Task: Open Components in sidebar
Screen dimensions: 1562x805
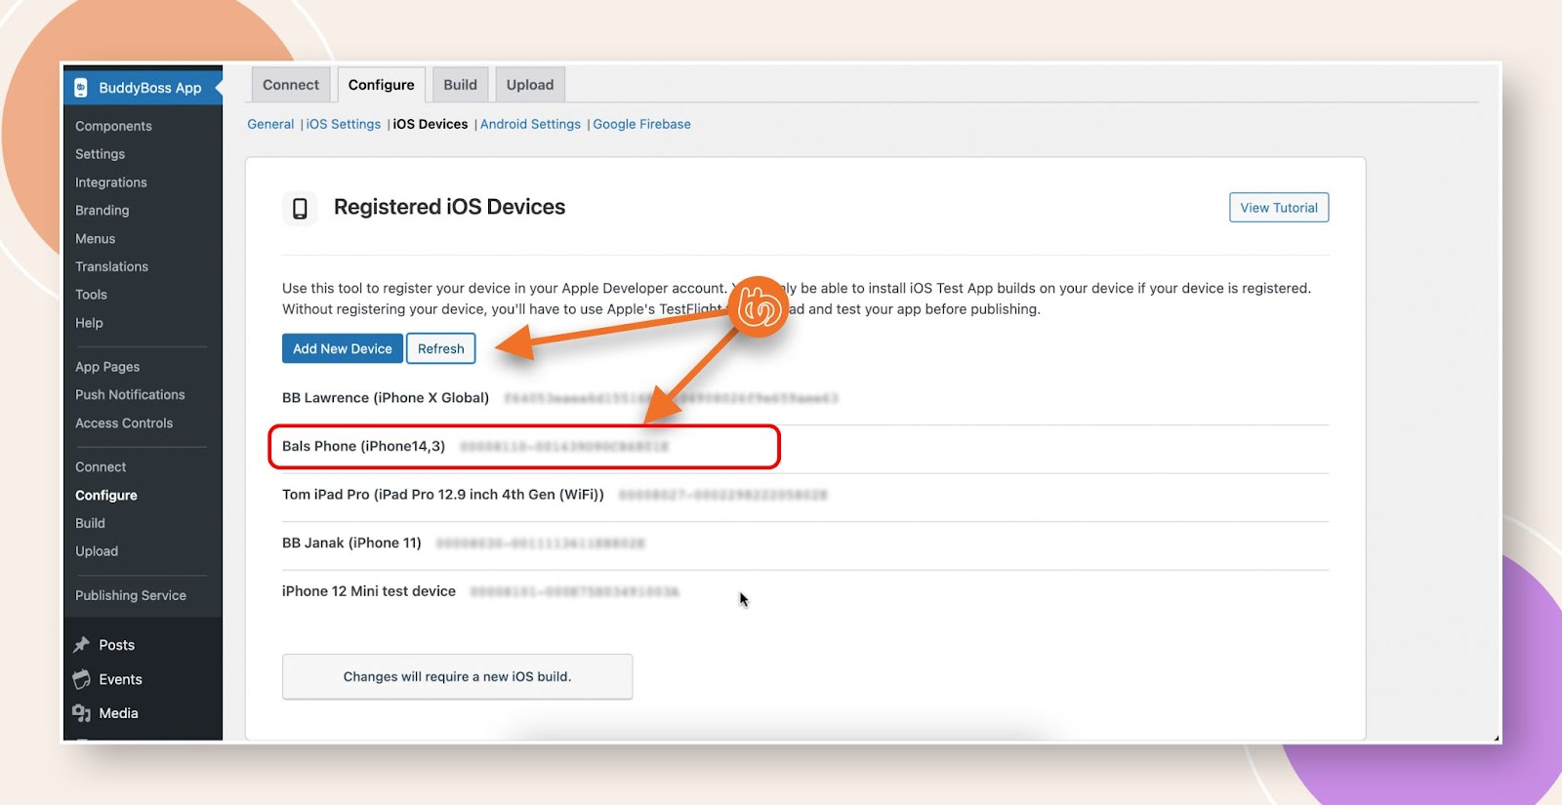Action: [x=113, y=126]
